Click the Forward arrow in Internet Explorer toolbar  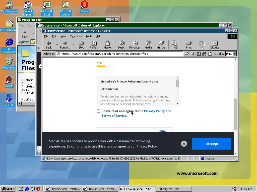tap(65, 45)
